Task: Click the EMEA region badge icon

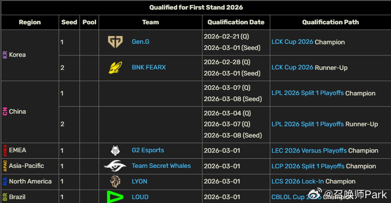Action: [5, 150]
